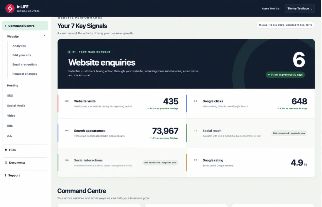This screenshot has height=207, width=322.
Task: Go to Video section
Action: click(11, 116)
